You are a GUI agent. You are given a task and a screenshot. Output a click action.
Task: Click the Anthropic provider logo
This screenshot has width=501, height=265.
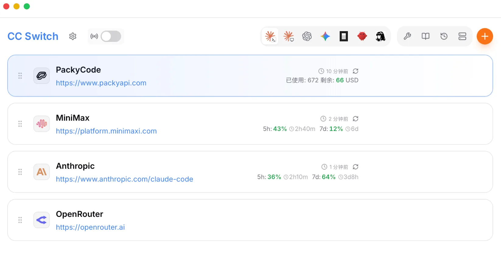coord(42,172)
